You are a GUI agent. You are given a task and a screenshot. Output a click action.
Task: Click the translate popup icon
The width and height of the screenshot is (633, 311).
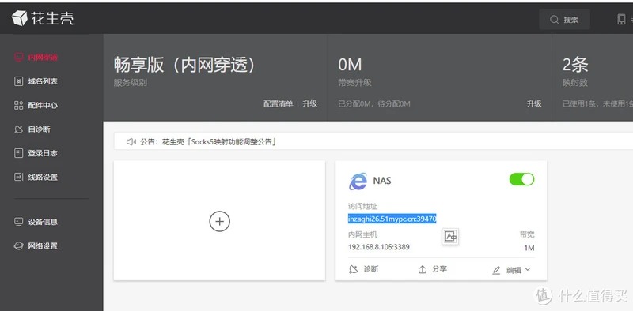click(450, 237)
